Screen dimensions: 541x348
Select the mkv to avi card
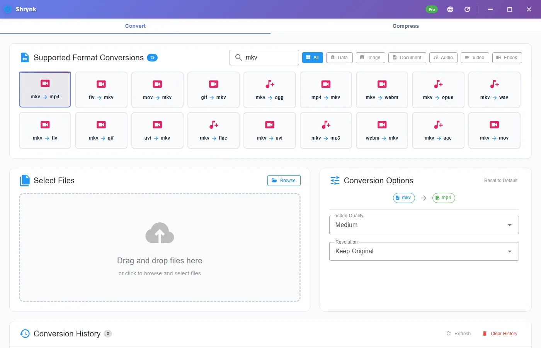tap(270, 130)
